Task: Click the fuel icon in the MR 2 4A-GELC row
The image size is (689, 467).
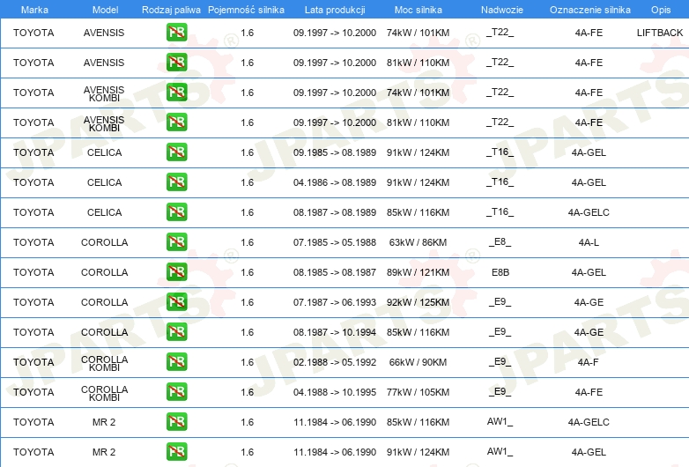Action: click(176, 421)
